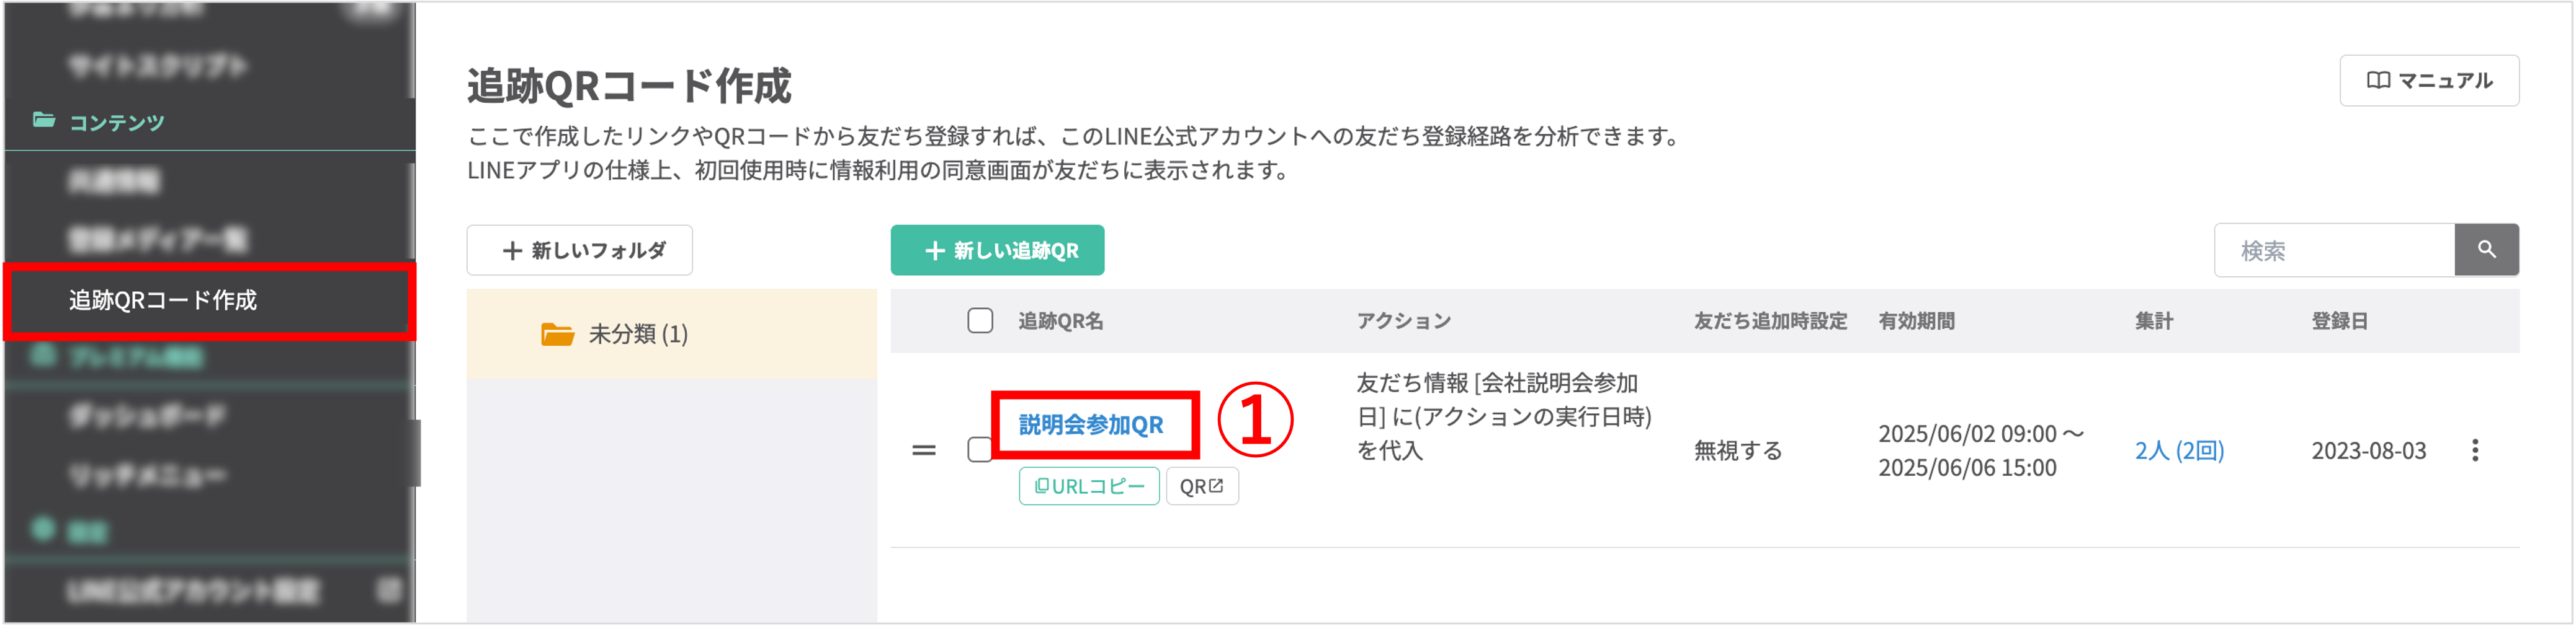
Task: Click the 登録日 column header
Action: pos(2339,320)
